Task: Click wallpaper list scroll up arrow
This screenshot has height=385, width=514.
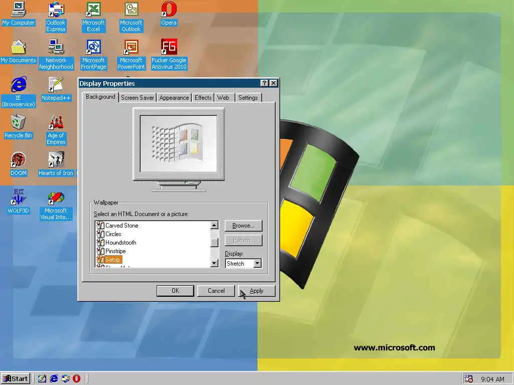Action: pyautogui.click(x=214, y=225)
